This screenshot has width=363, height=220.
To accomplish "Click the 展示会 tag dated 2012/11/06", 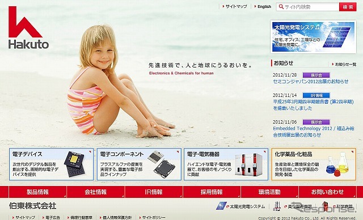I will (316, 122).
